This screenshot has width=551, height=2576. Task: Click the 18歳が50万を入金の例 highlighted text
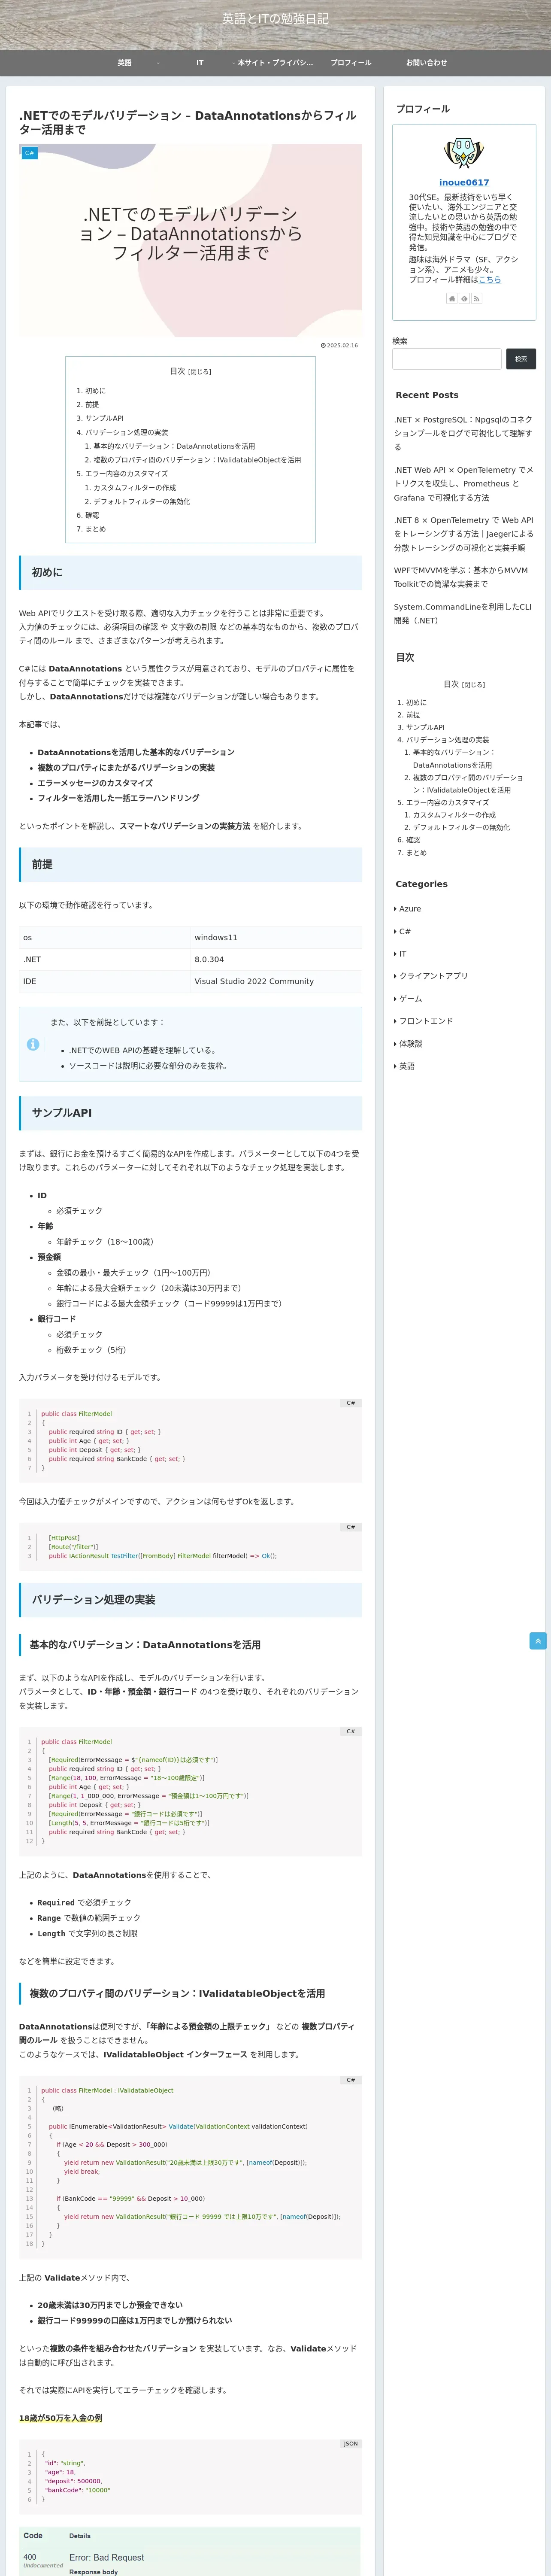click(60, 2418)
